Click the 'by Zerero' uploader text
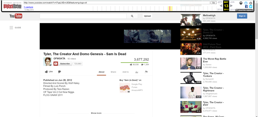 (207, 65)
